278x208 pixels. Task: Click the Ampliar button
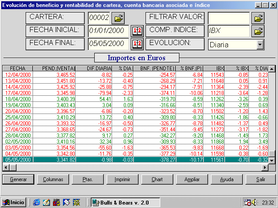click(x=192, y=179)
